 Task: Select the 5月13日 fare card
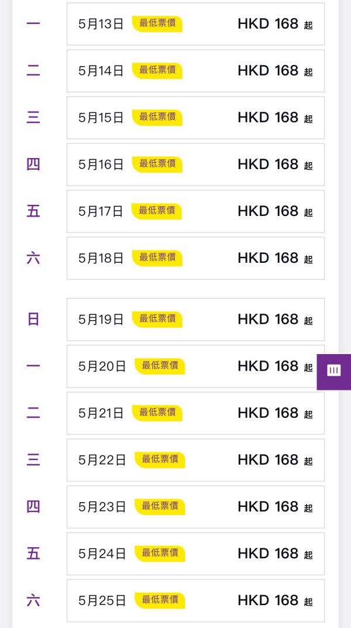point(195,24)
